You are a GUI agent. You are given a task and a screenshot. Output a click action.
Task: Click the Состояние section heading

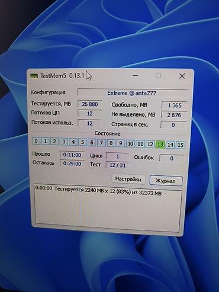click(x=107, y=133)
